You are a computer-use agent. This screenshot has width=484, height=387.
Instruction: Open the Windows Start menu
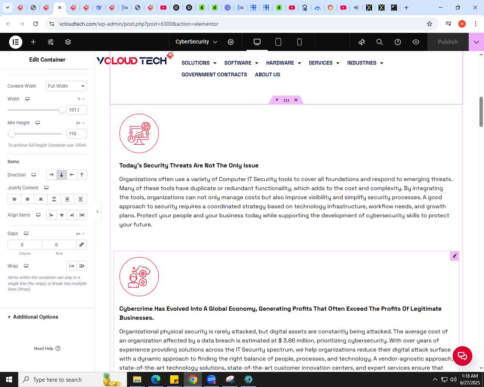click(x=9, y=379)
